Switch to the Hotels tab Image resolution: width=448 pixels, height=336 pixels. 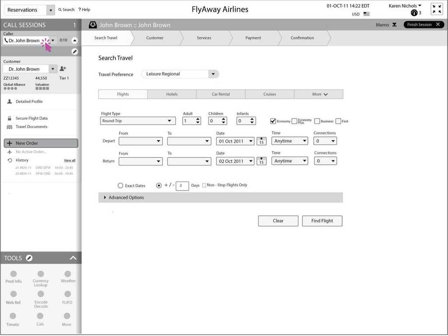[171, 94]
